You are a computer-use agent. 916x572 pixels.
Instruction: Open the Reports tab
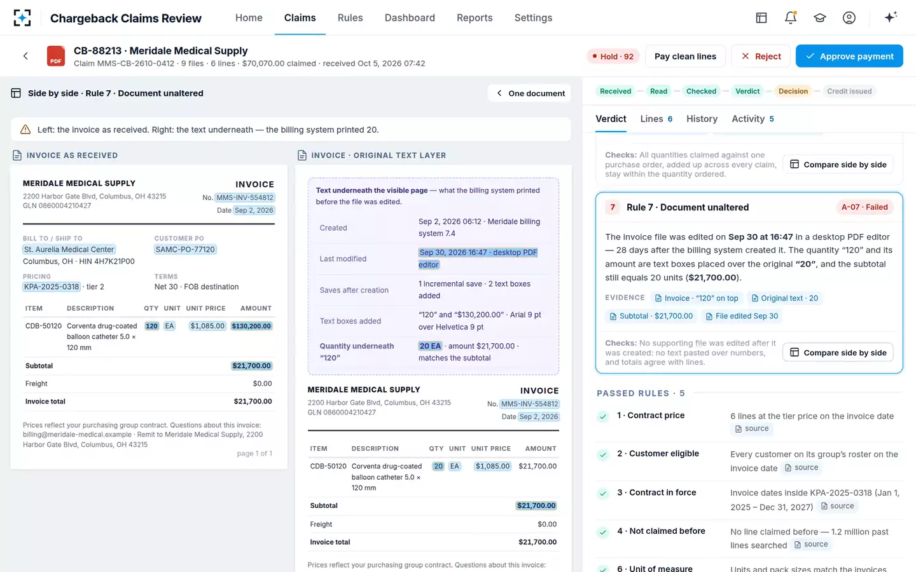click(x=475, y=18)
